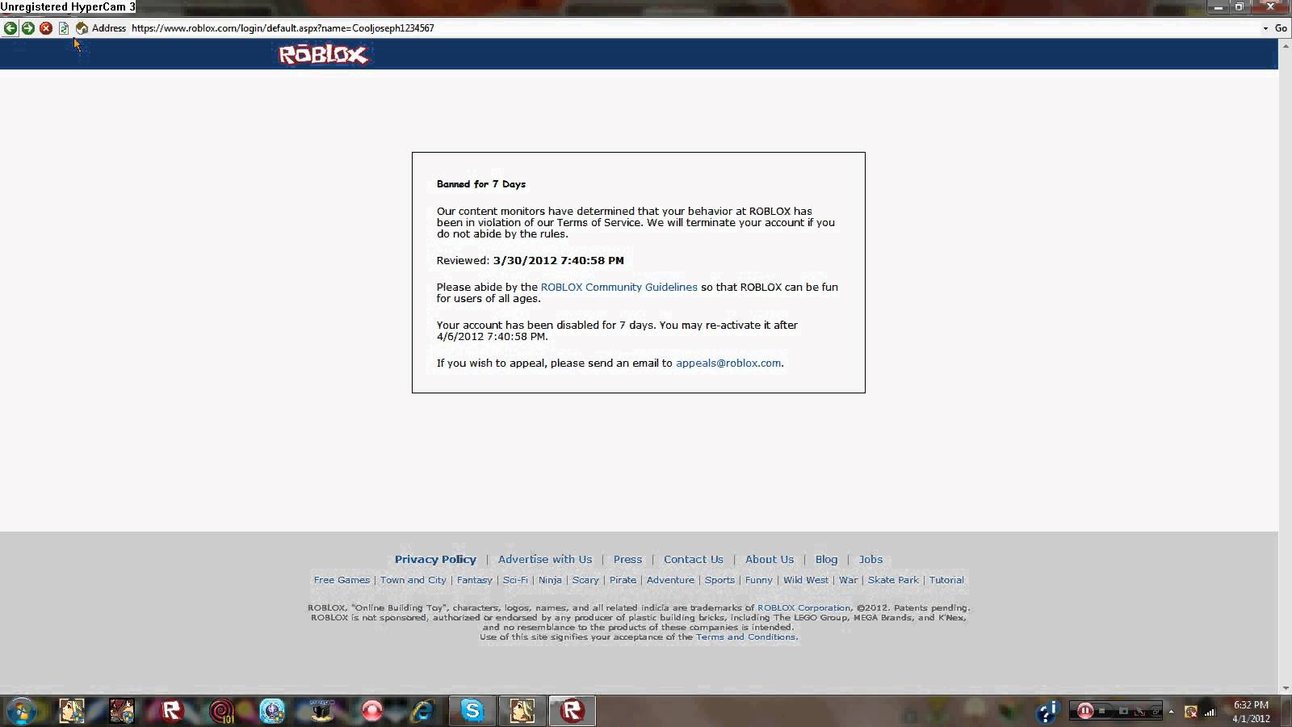The width and height of the screenshot is (1292, 727).
Task: Click the ROBLOX logo in header
Action: pos(323,54)
